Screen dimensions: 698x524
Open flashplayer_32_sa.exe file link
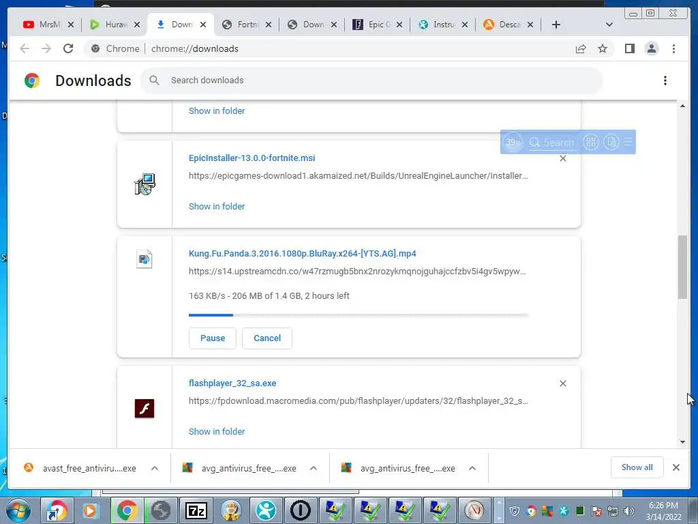pyautogui.click(x=232, y=383)
